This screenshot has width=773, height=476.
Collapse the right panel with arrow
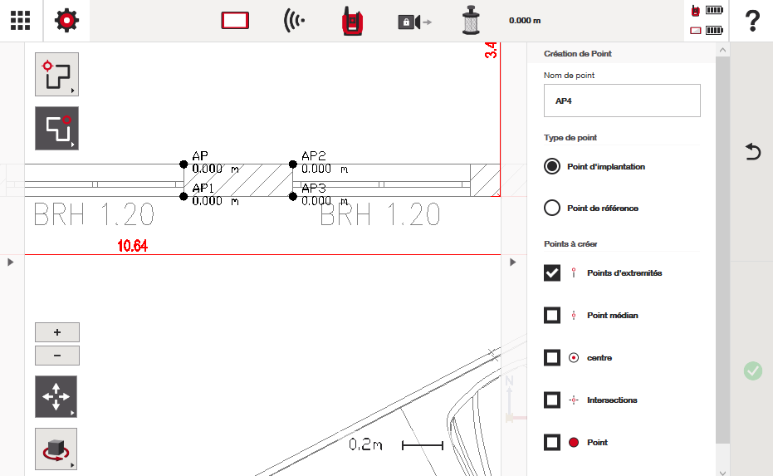point(515,263)
